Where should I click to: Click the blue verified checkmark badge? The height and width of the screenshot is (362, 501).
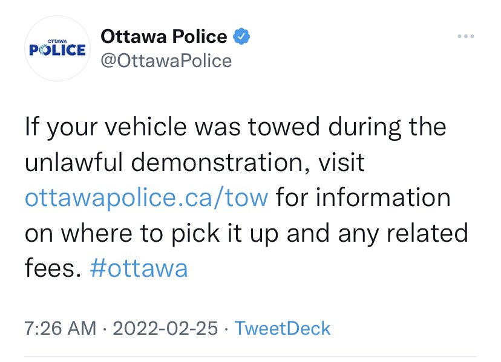[x=242, y=37]
